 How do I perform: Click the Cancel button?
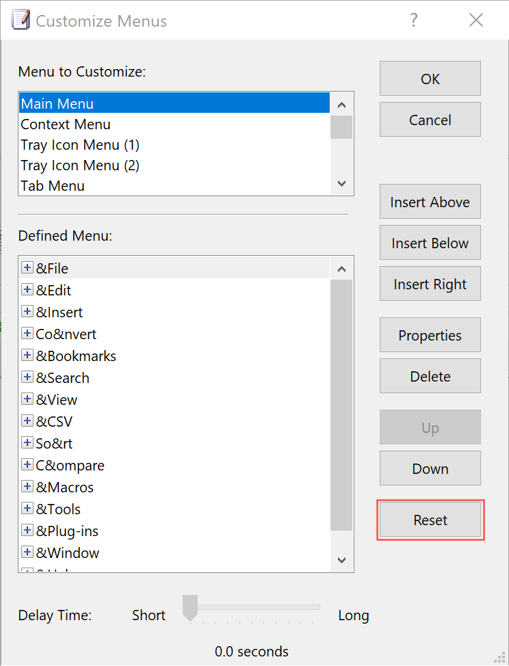(x=430, y=120)
